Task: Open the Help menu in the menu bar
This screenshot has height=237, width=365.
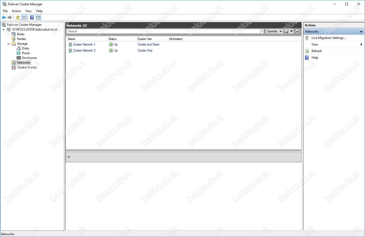Action: pyautogui.click(x=39, y=11)
